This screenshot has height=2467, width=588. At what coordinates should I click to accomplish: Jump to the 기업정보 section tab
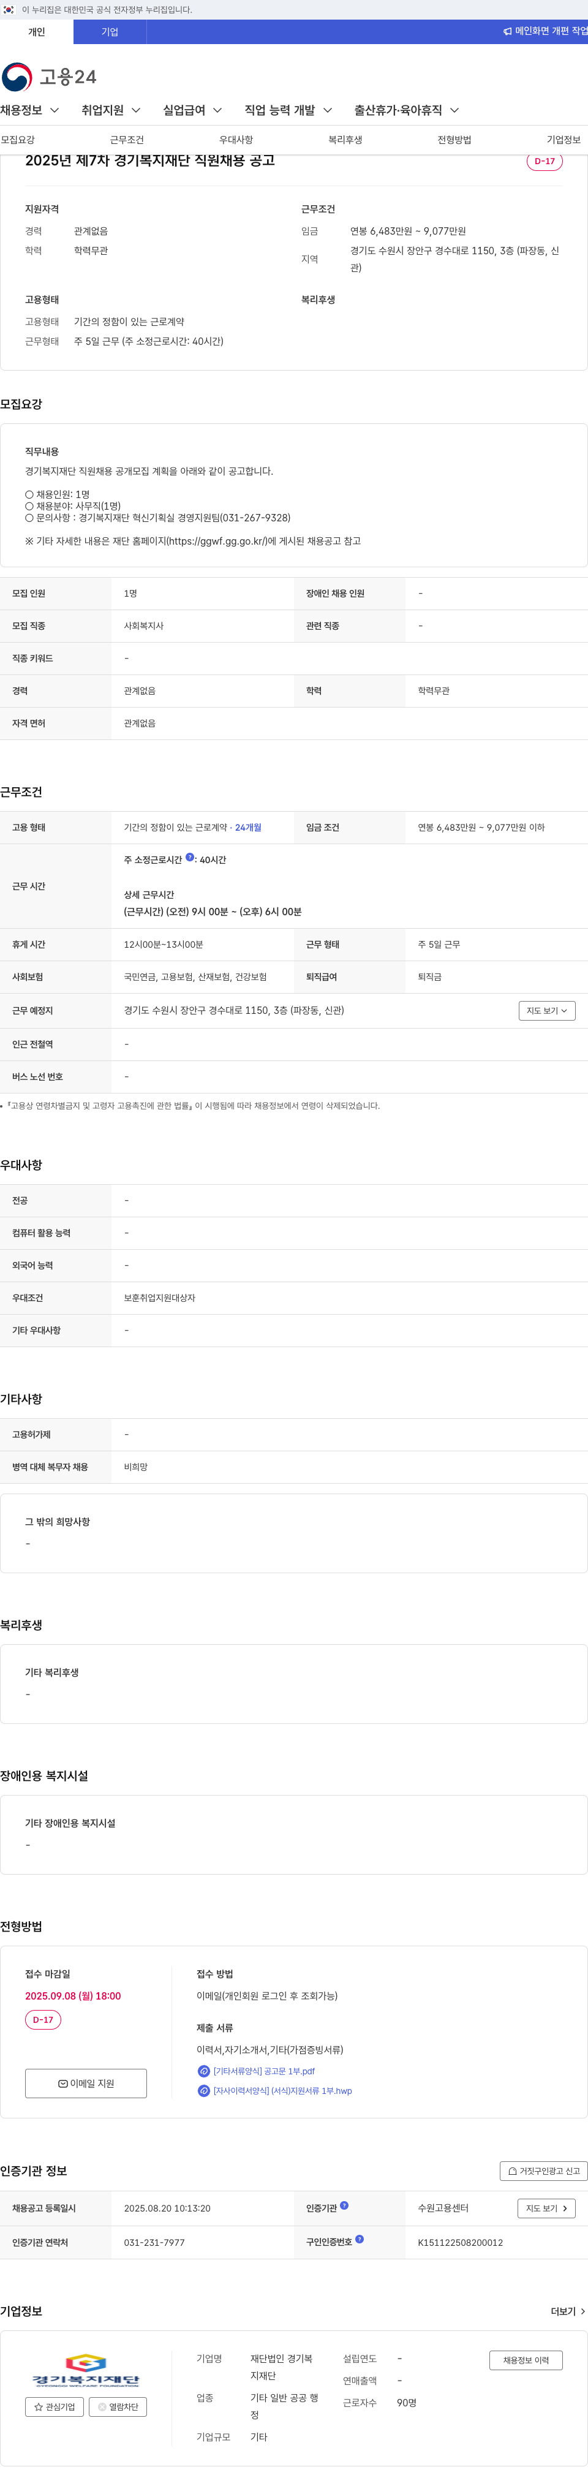tap(563, 140)
